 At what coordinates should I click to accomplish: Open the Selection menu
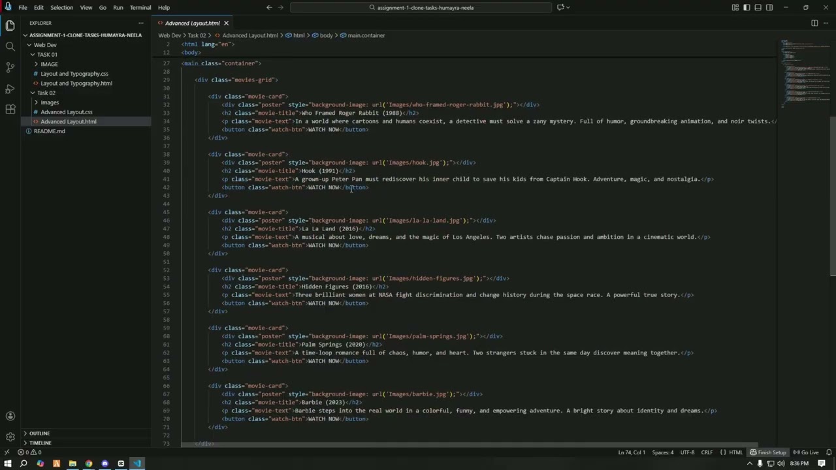(61, 7)
